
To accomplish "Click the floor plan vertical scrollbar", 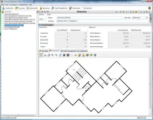I will (150, 84).
